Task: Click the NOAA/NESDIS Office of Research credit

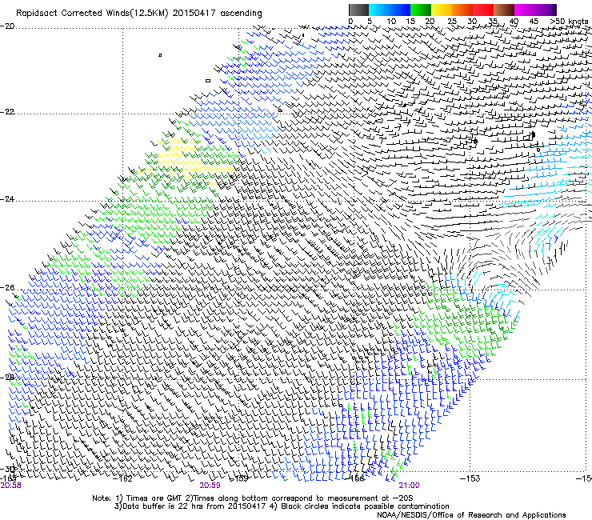Action: pos(471,515)
